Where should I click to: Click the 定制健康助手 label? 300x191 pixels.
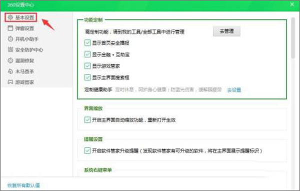(x=98, y=89)
